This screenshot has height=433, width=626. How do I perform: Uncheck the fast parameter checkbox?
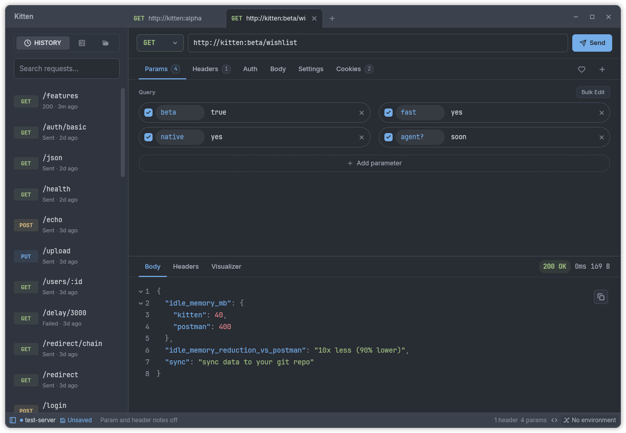click(388, 113)
